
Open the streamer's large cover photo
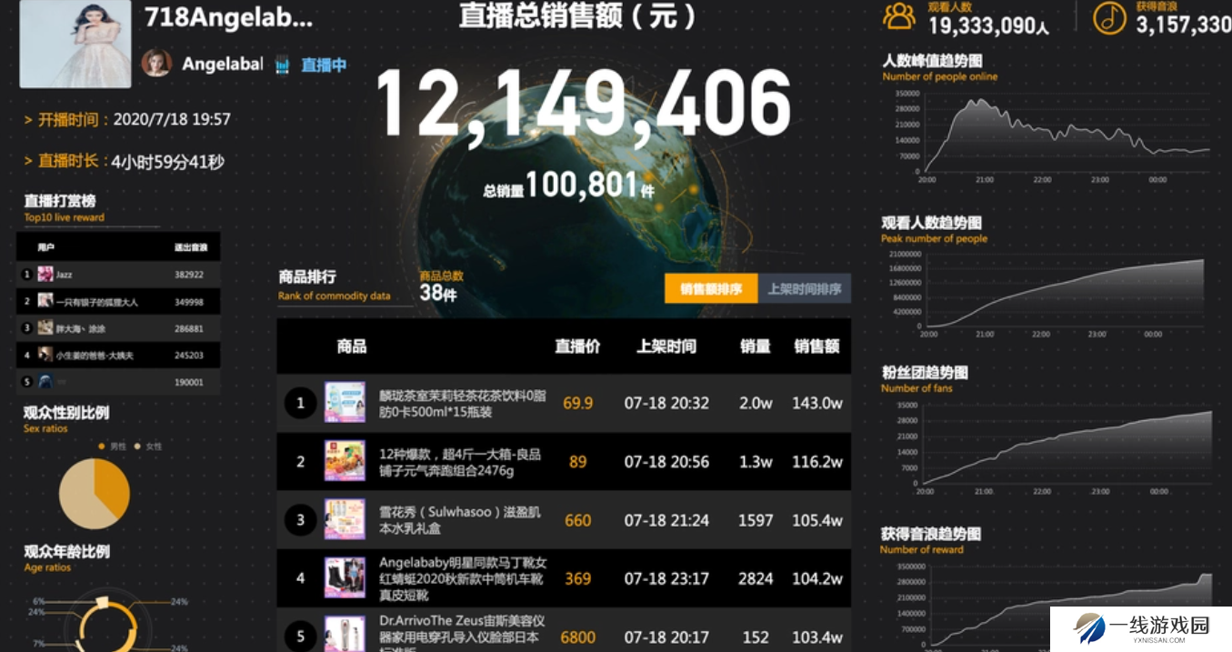pos(75,44)
